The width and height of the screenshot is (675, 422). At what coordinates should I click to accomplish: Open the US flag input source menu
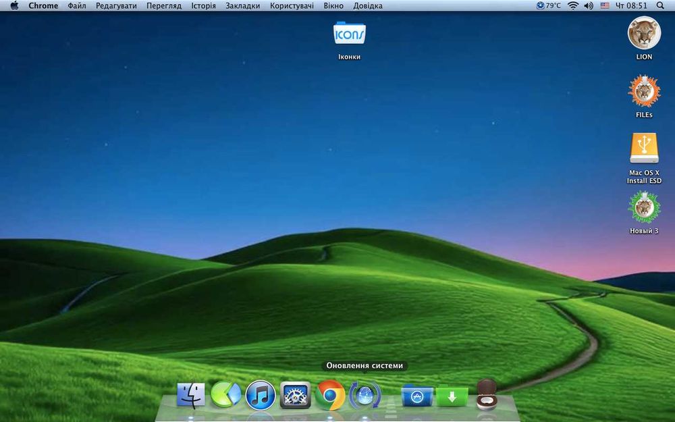605,5
